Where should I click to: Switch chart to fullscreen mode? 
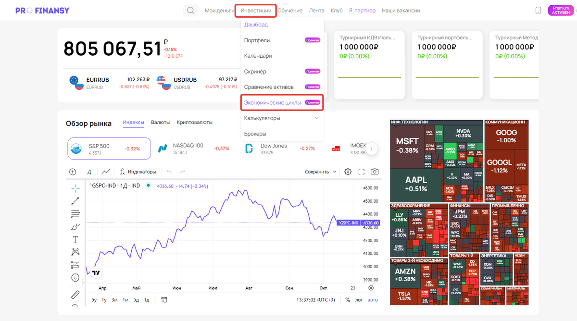pyautogui.click(x=361, y=172)
